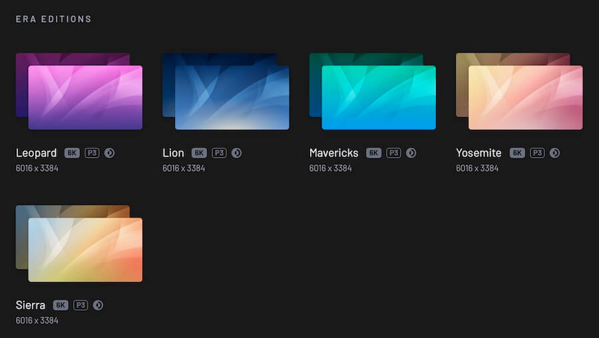Viewport: 599px width, 338px height.
Task: Click the 6016 x 3384 text under Leopard
Action: click(37, 168)
